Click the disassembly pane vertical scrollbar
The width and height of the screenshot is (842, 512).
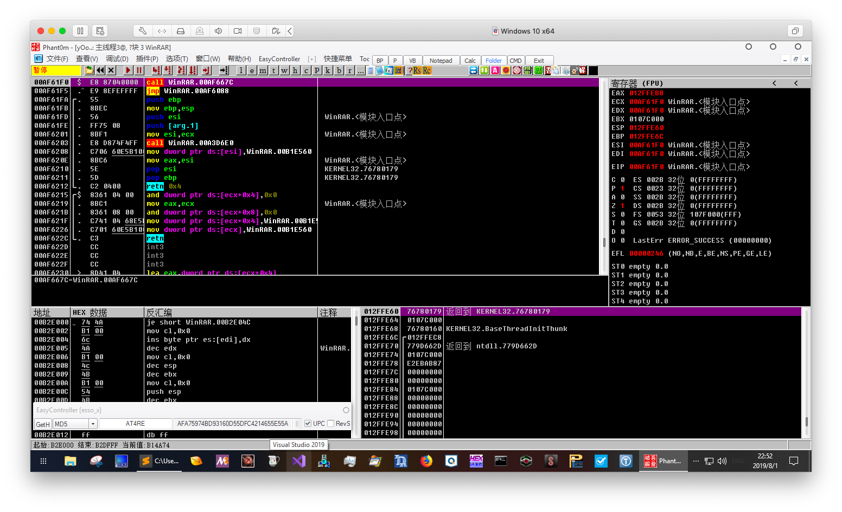604,176
